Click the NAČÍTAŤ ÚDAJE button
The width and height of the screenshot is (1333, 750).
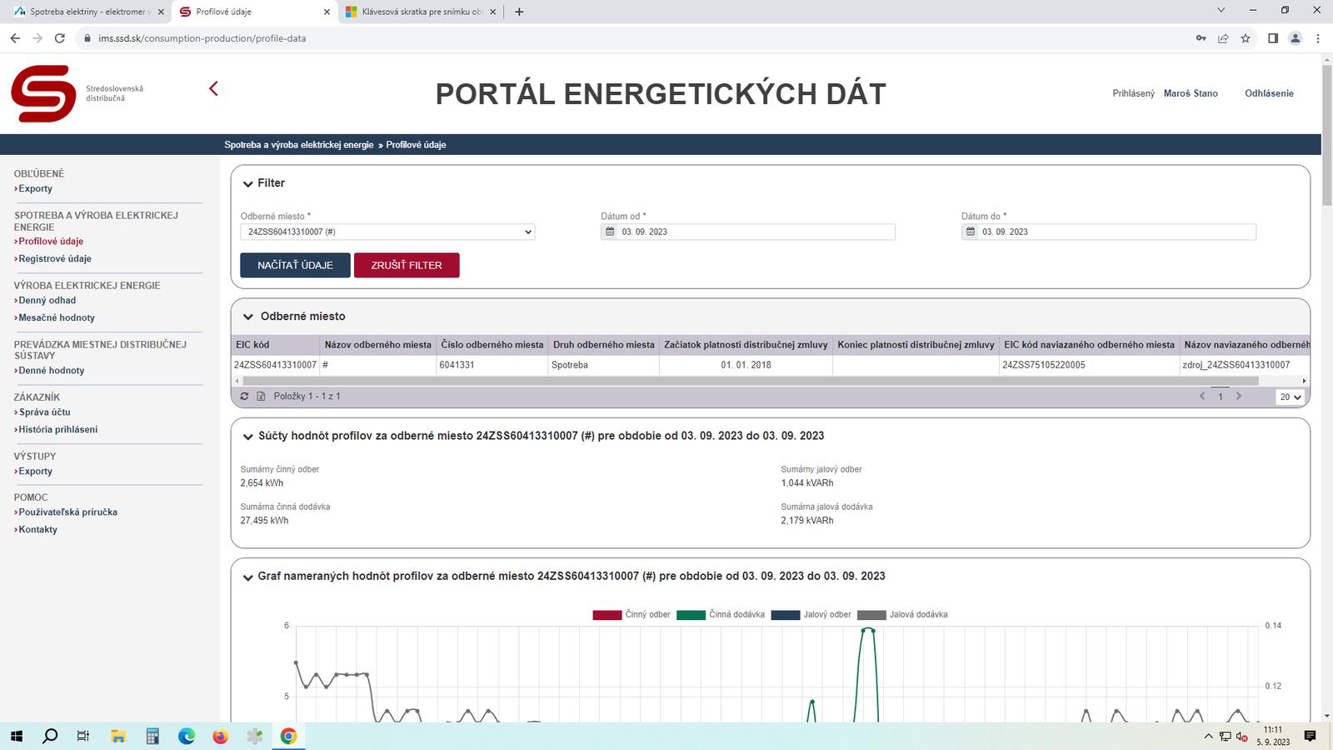click(295, 265)
